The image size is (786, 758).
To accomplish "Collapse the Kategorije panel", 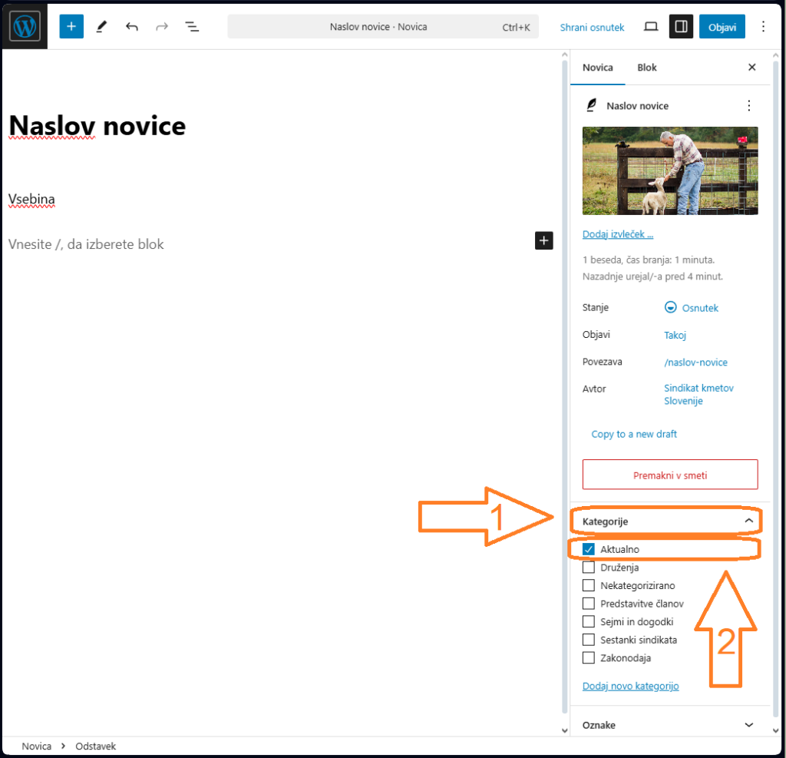I will point(748,521).
